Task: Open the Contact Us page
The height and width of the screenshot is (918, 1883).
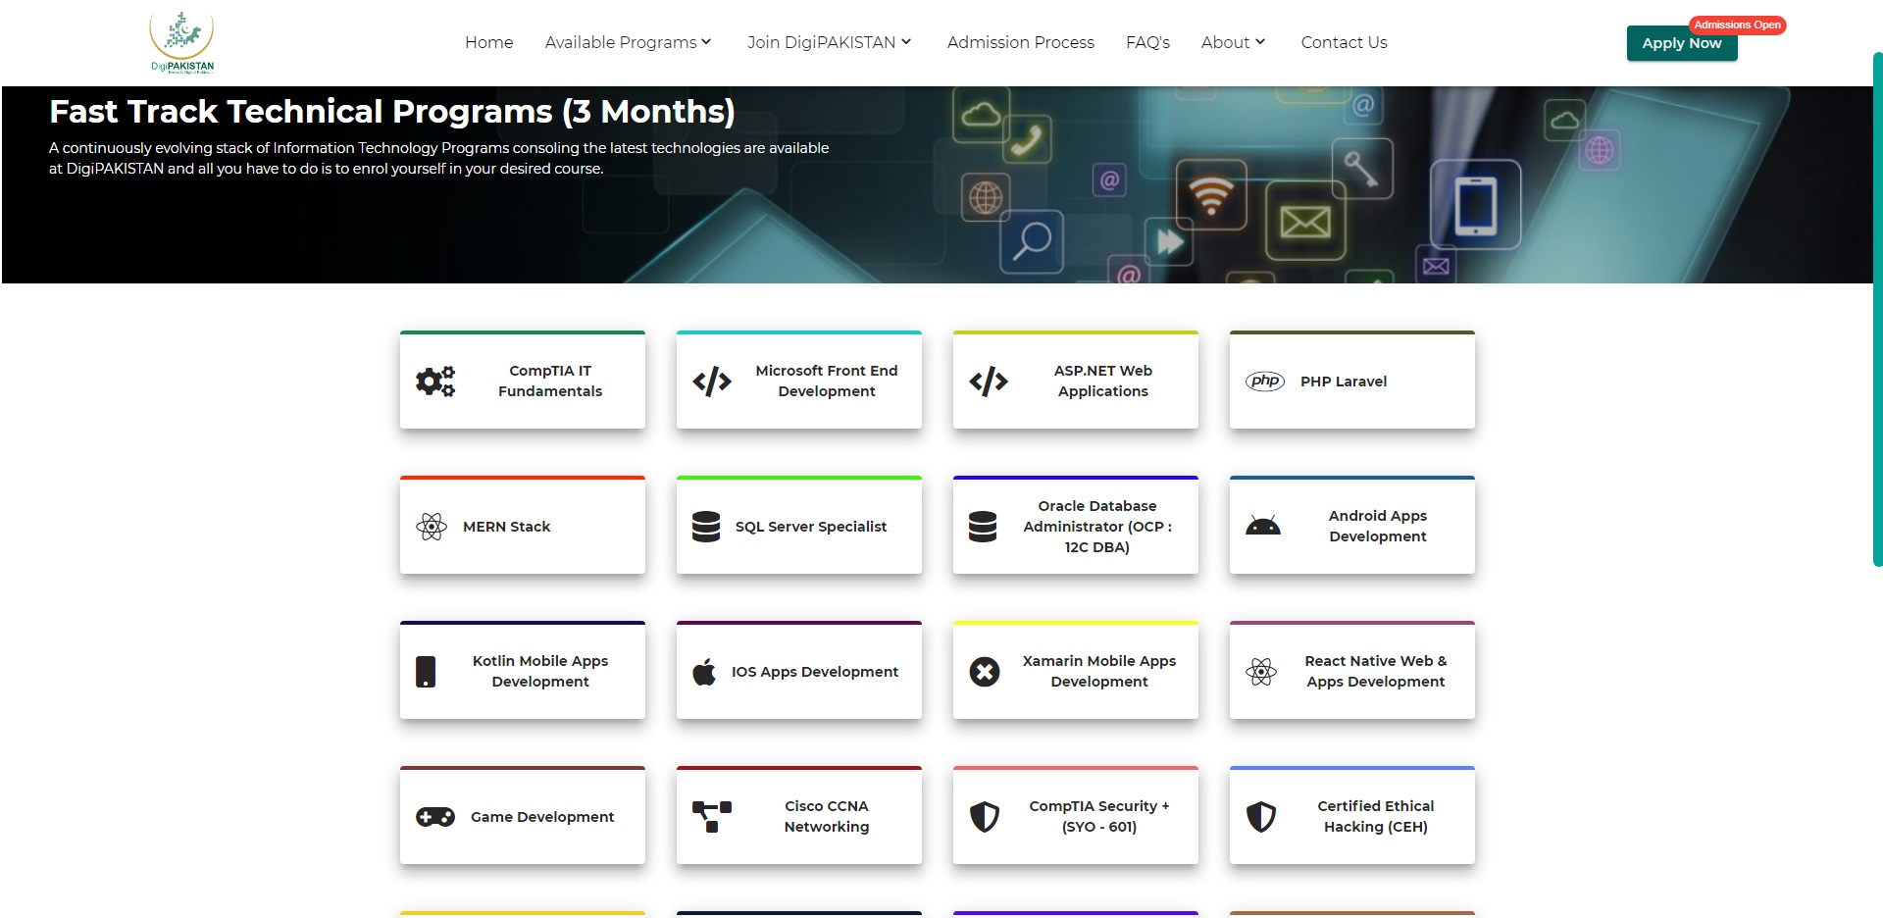Action: [x=1345, y=42]
